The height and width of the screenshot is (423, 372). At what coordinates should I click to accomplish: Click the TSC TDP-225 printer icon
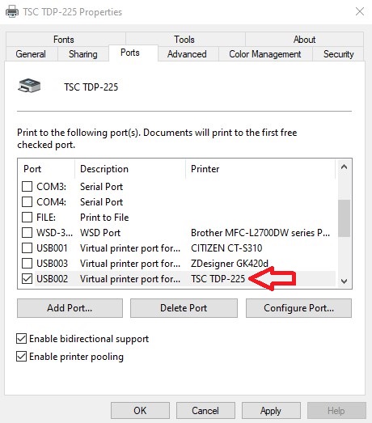[29, 86]
